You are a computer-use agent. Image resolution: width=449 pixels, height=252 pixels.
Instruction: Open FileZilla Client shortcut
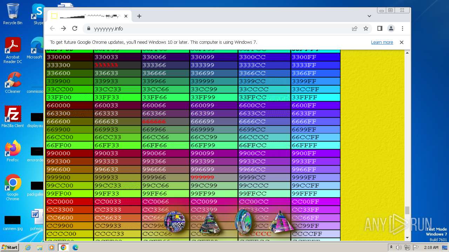13,117
